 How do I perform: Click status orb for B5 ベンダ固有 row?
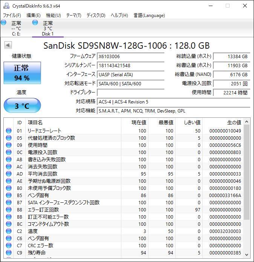(9, 195)
